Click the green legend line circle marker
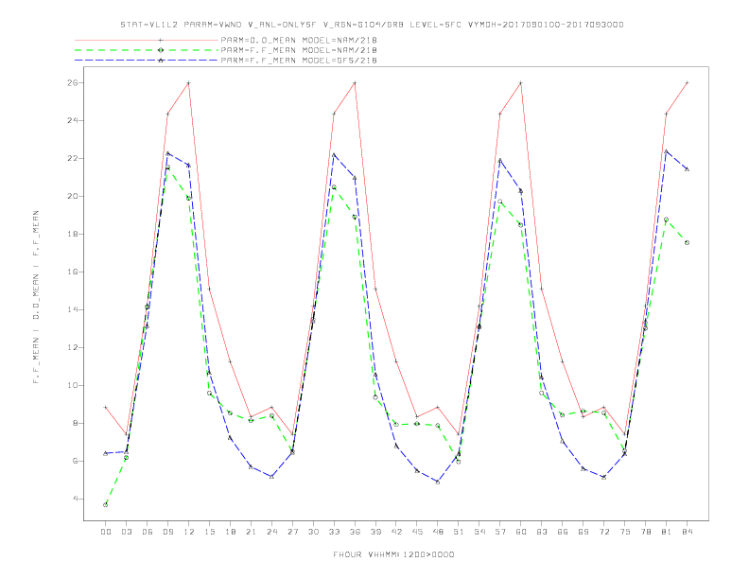The image size is (749, 579). [x=161, y=50]
